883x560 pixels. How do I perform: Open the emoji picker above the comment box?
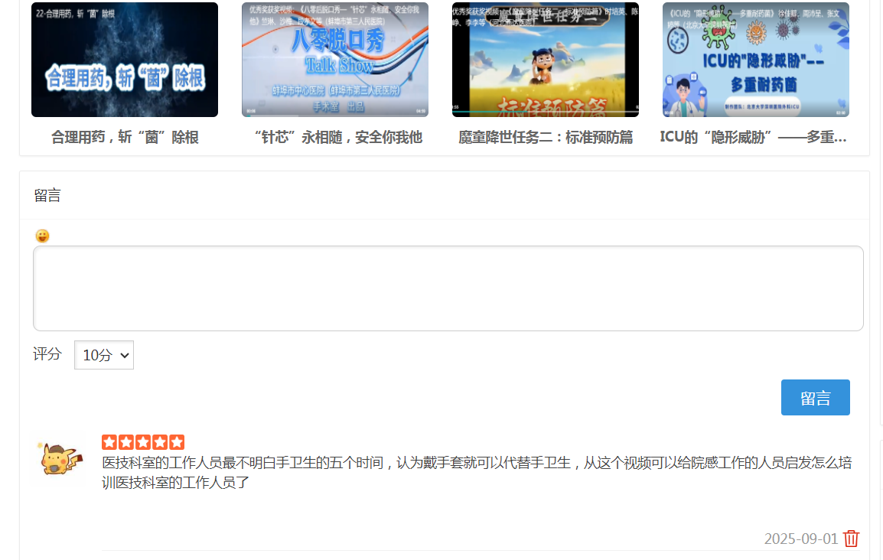pyautogui.click(x=42, y=236)
